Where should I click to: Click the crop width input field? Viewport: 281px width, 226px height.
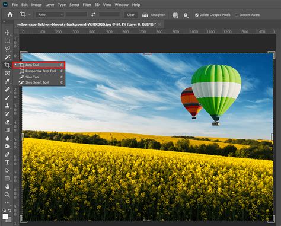[x=76, y=14]
